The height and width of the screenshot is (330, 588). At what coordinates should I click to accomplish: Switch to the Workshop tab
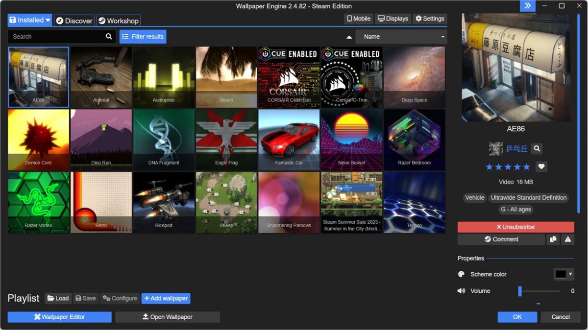point(119,21)
